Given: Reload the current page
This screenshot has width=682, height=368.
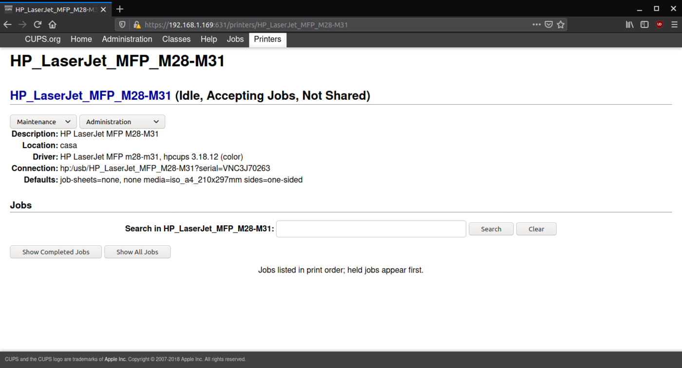Looking at the screenshot, I should 38,24.
